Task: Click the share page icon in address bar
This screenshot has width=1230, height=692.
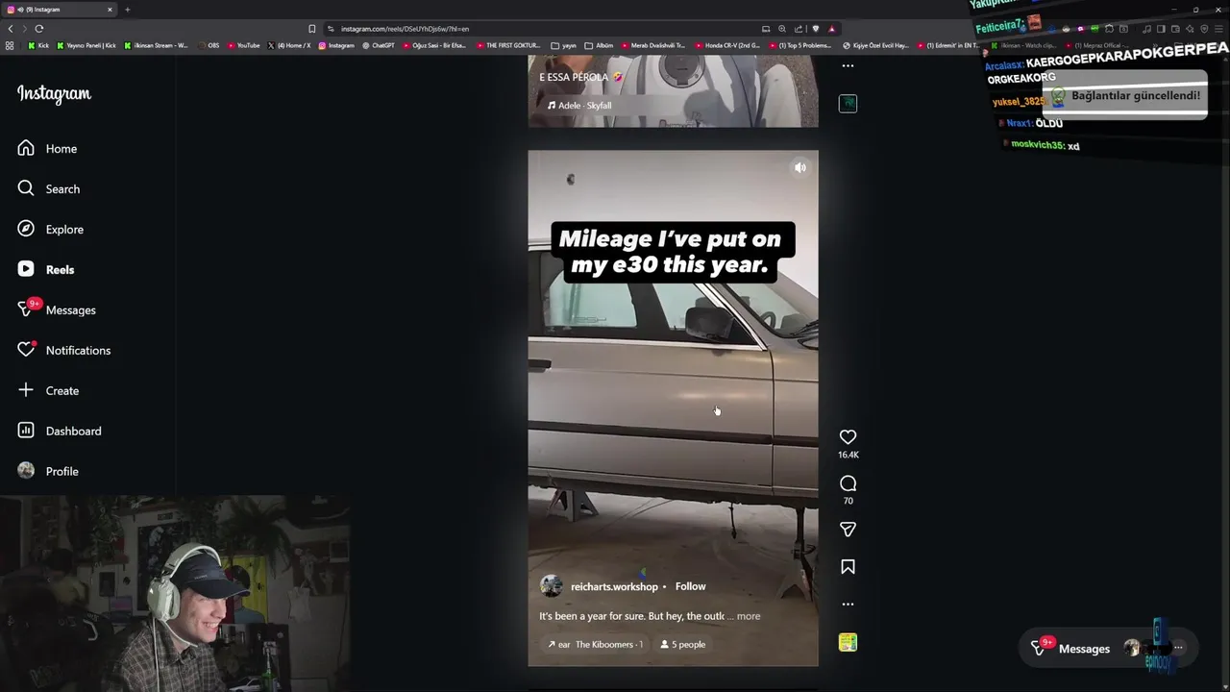Action: 799,29
